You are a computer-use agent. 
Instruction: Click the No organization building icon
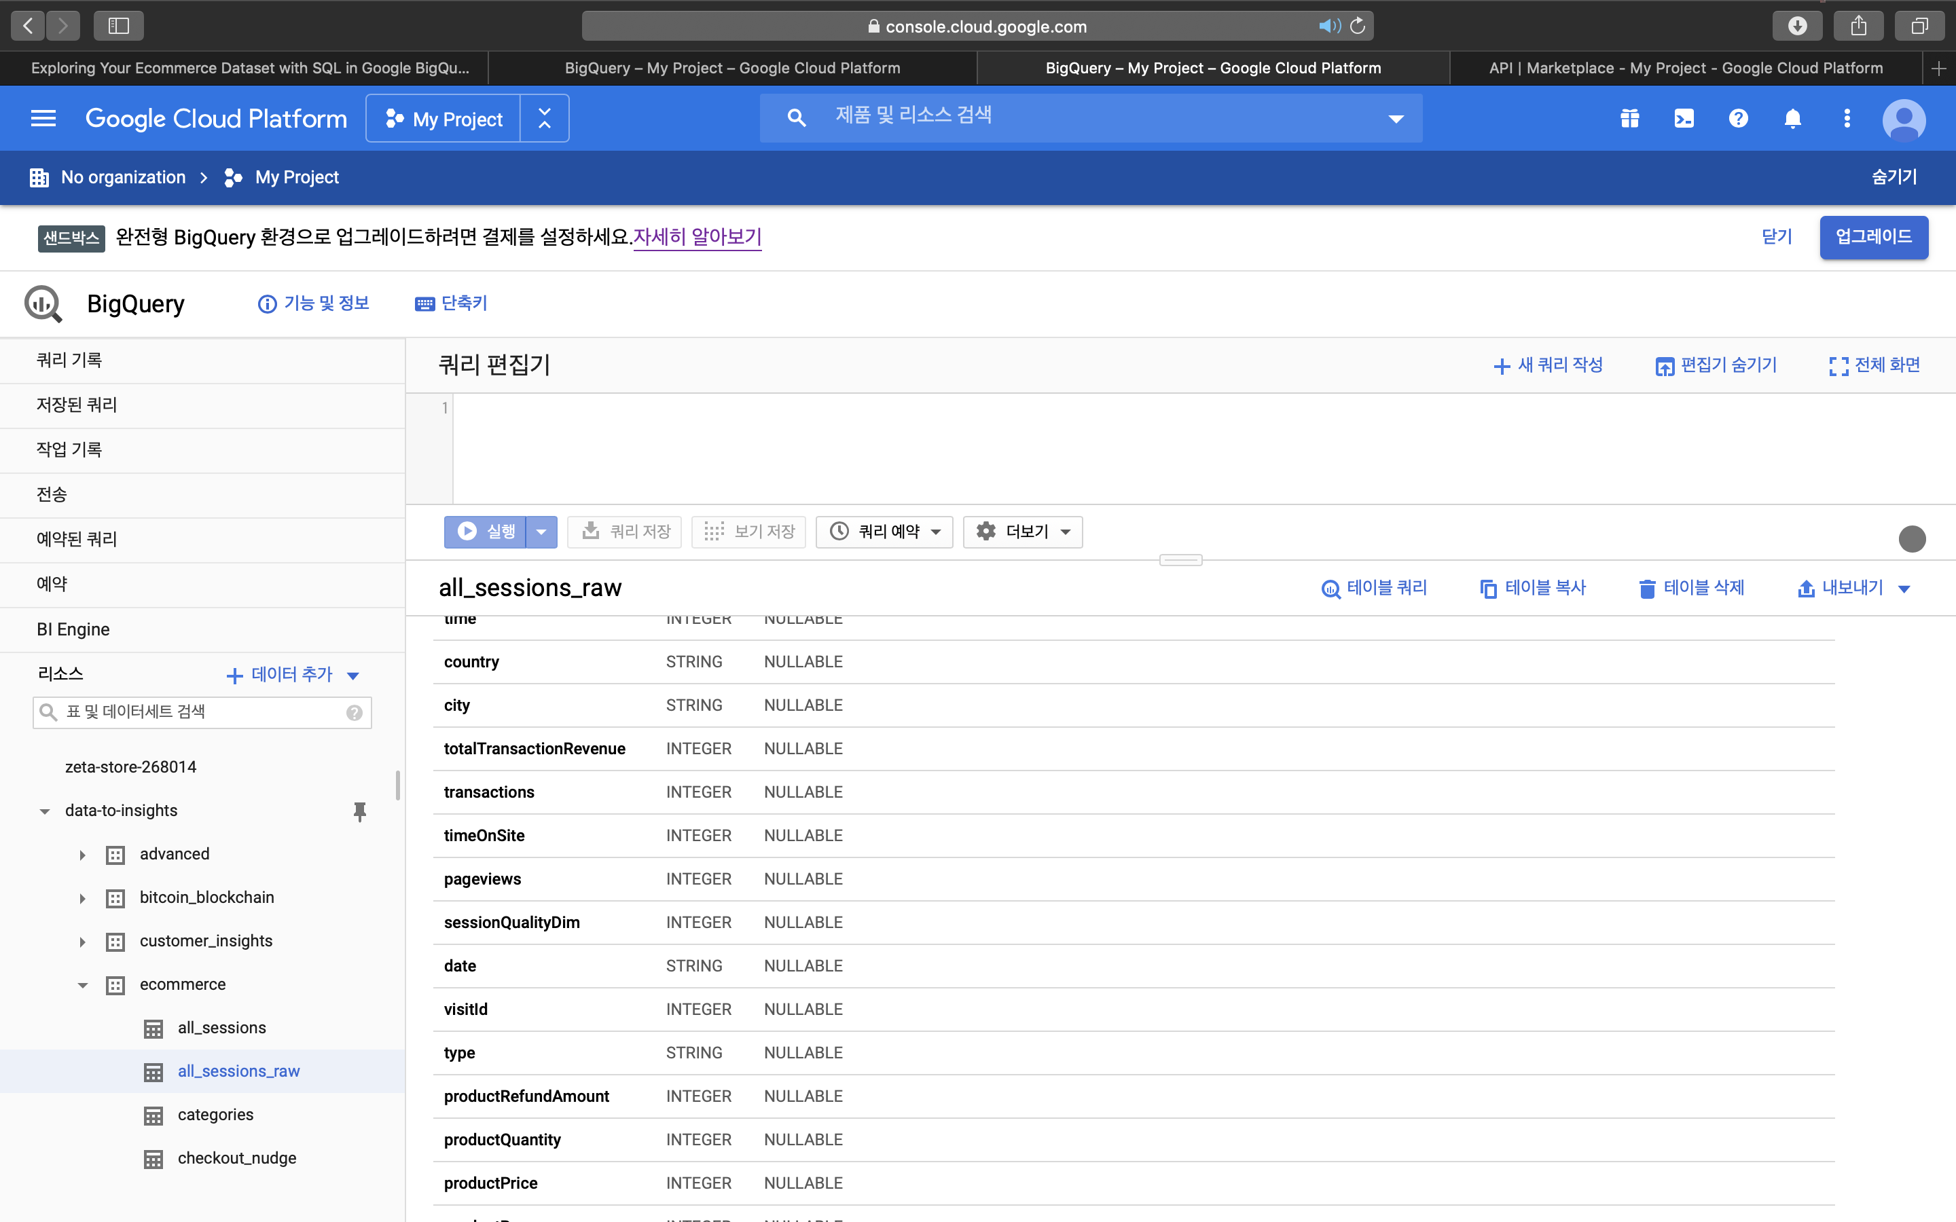(x=39, y=177)
